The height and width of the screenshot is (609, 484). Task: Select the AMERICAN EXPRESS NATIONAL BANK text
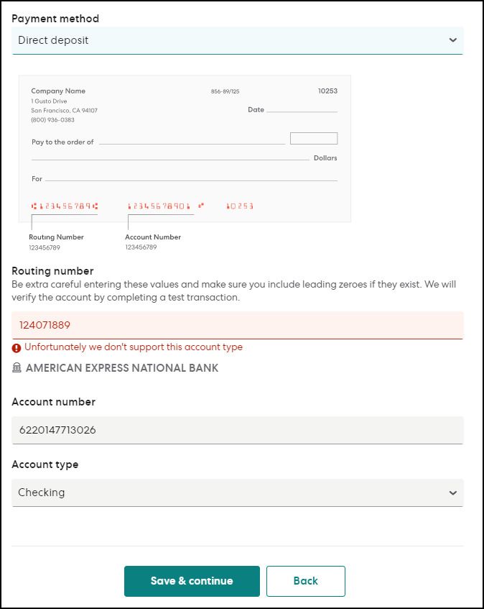pyautogui.click(x=122, y=368)
